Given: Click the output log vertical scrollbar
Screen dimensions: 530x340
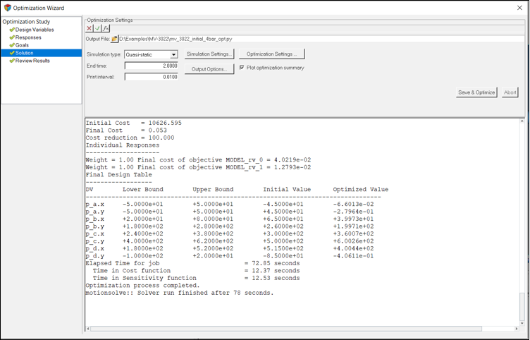Looking at the screenshot, I should (x=522, y=212).
